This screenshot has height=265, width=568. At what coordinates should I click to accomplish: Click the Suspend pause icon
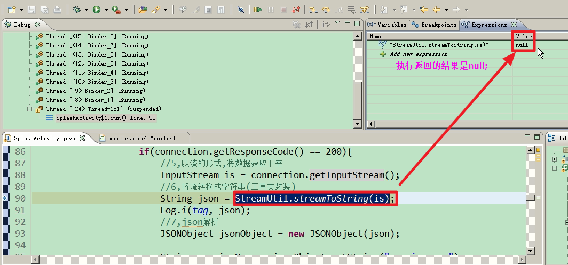tap(271, 10)
